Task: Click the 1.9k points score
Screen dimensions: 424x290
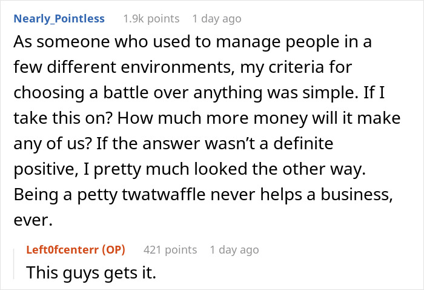Action: click(151, 19)
